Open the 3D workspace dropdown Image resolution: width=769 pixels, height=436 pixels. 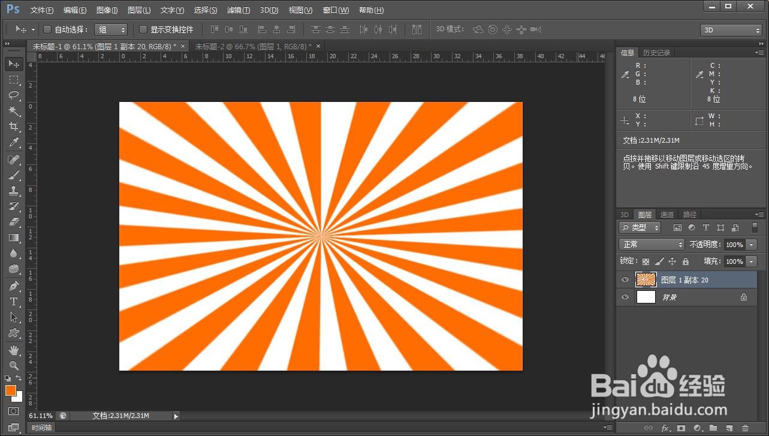click(x=731, y=30)
